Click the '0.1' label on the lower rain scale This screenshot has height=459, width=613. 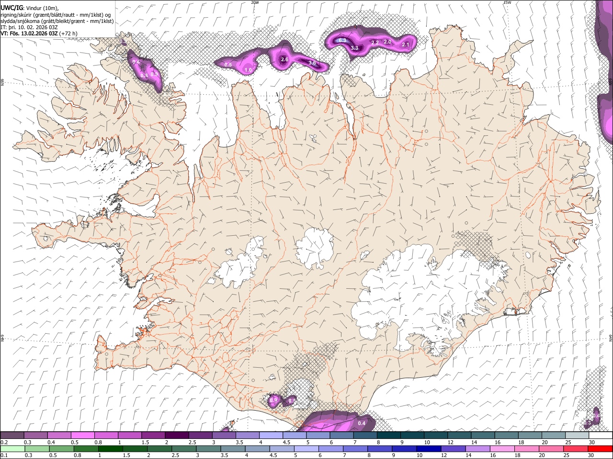pyautogui.click(x=4, y=456)
